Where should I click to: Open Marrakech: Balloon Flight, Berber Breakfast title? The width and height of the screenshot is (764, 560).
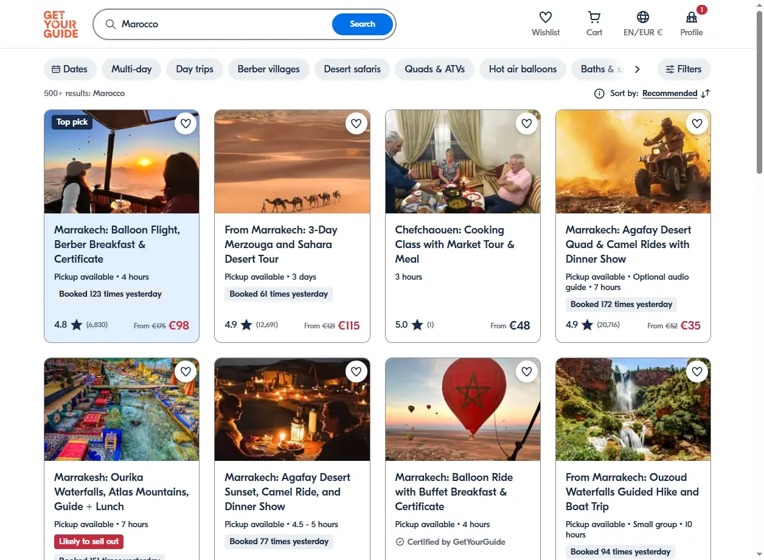(x=117, y=244)
